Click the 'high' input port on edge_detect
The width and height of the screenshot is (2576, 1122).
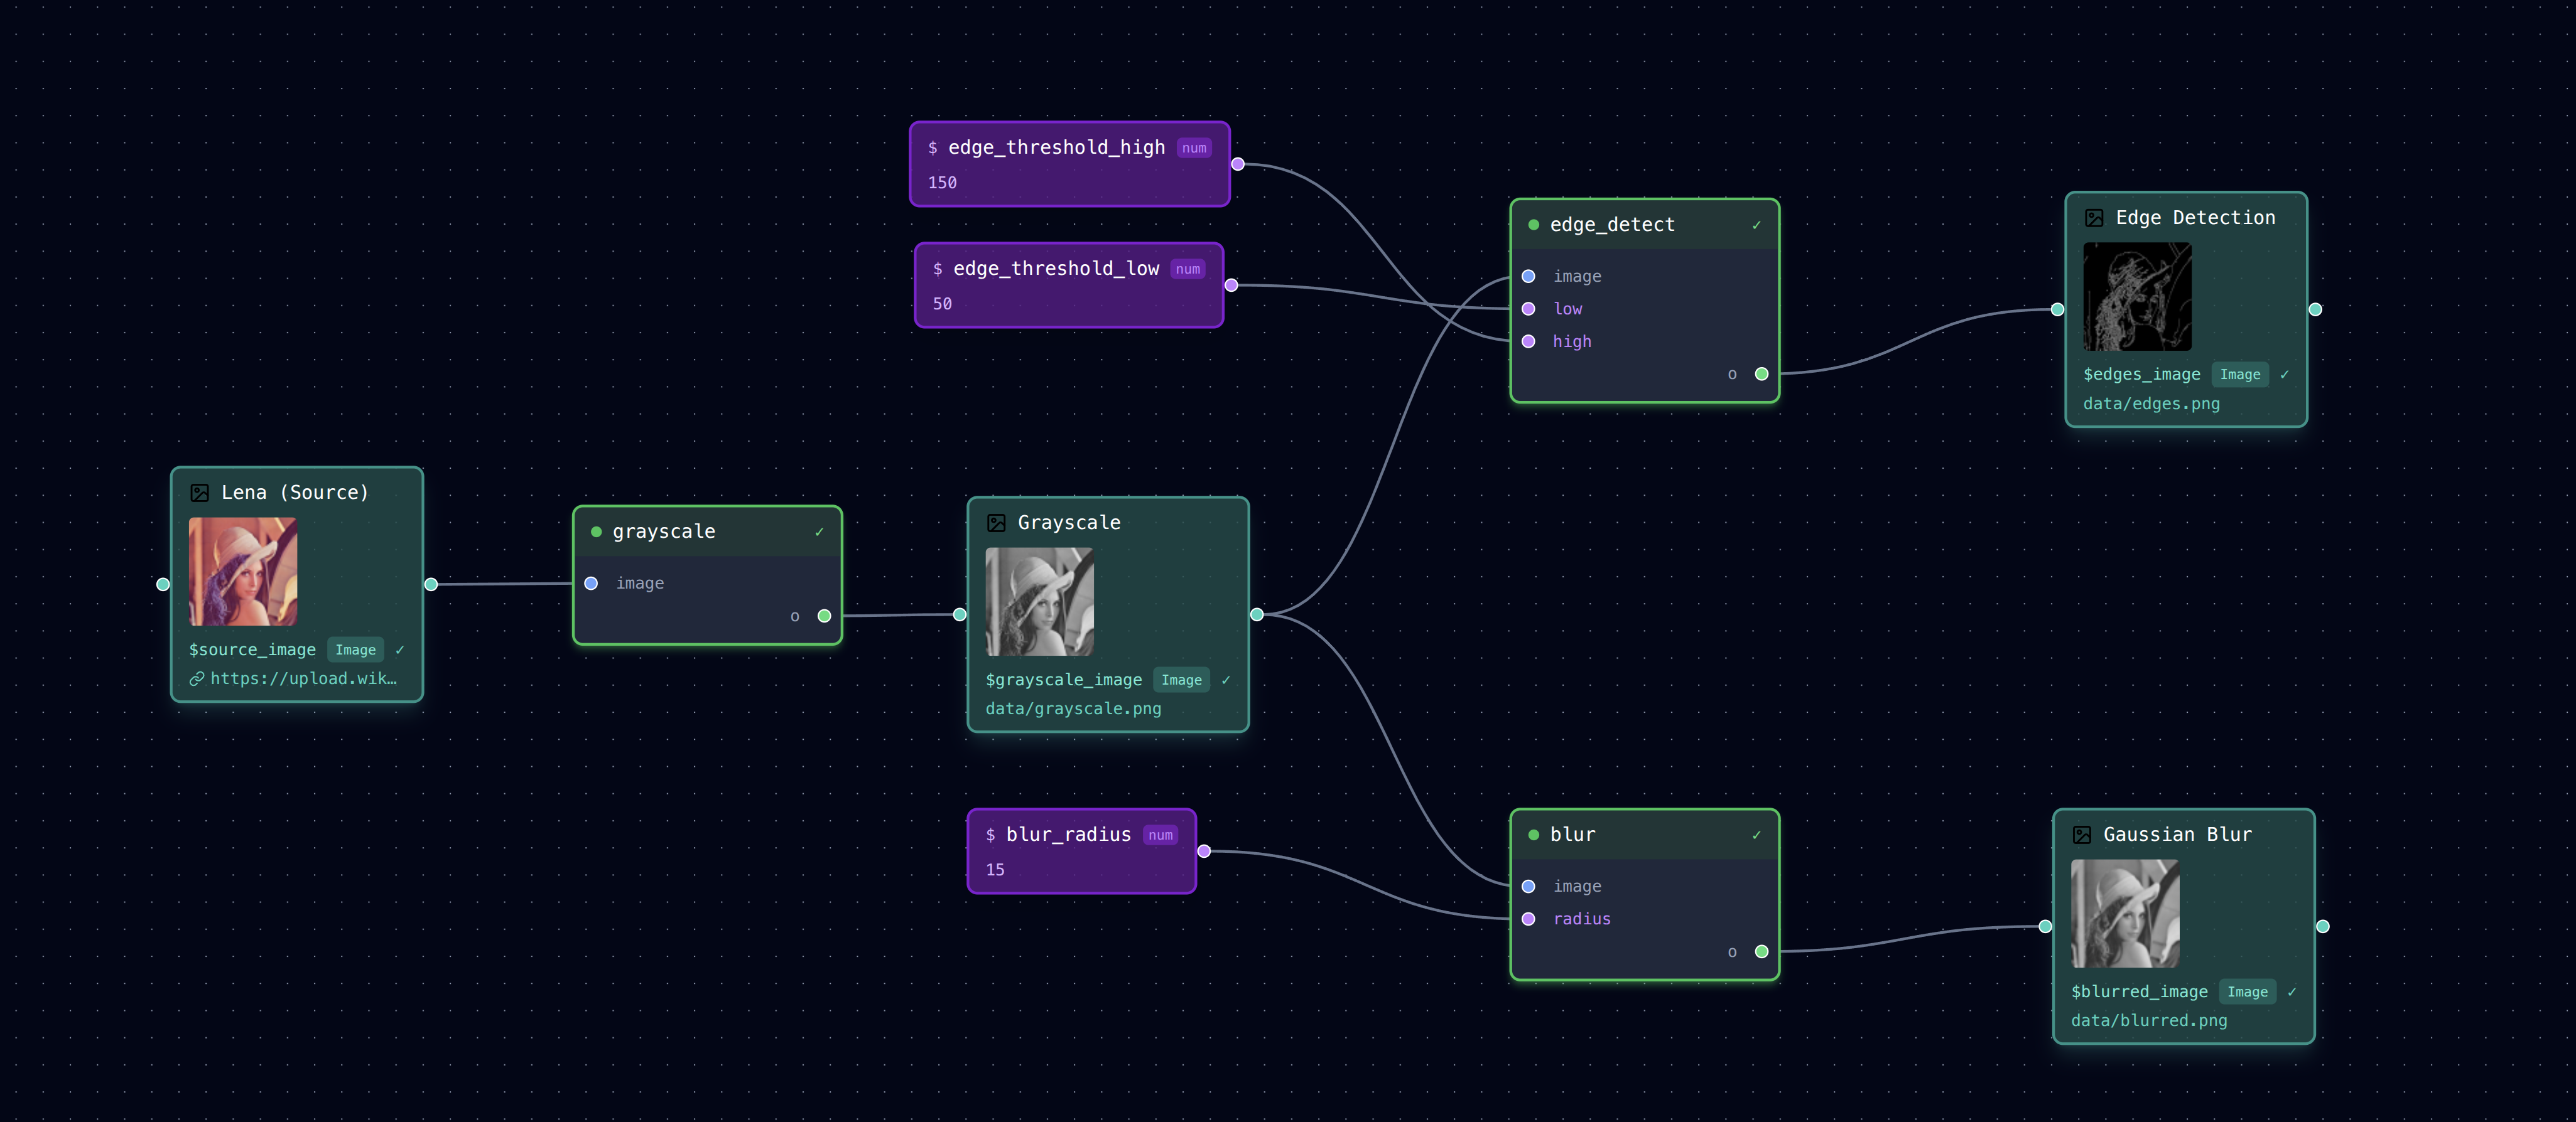coord(1528,342)
